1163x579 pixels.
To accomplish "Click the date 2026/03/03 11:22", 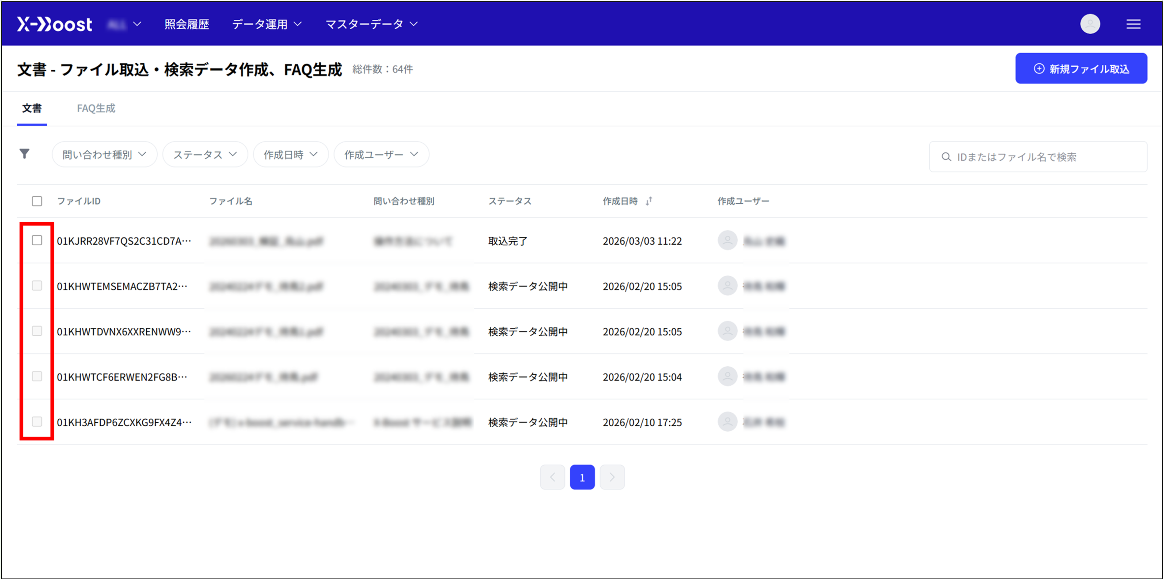I will (x=642, y=241).
